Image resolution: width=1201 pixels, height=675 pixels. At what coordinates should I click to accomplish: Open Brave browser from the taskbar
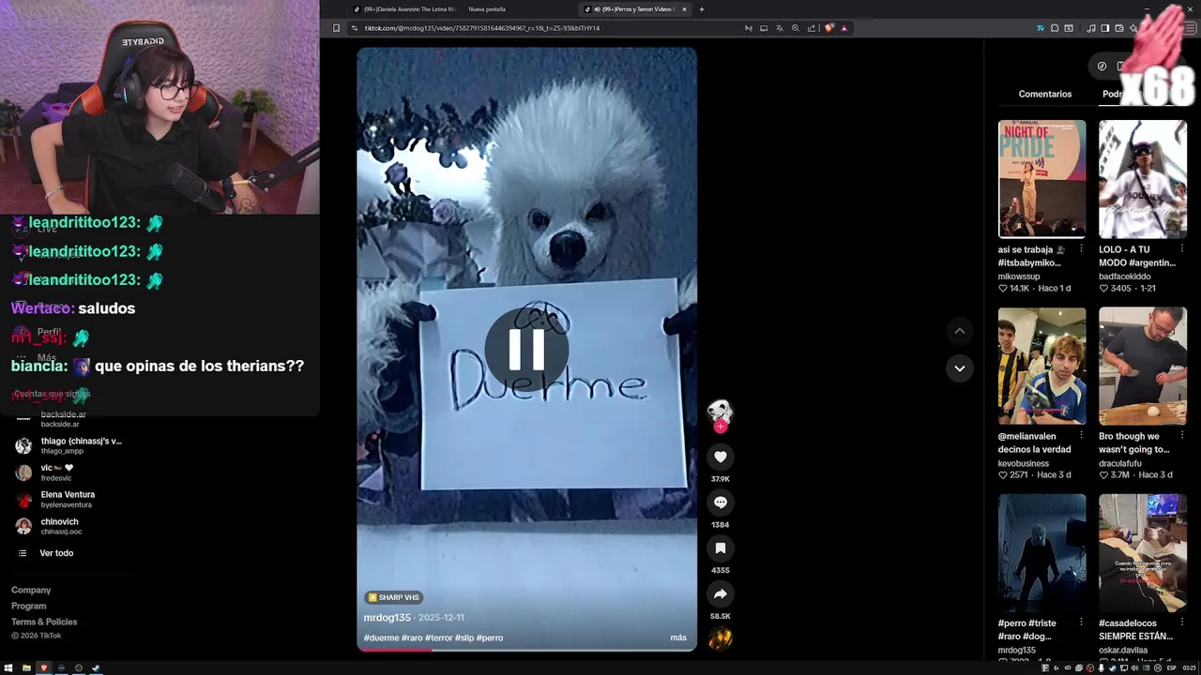(x=43, y=668)
